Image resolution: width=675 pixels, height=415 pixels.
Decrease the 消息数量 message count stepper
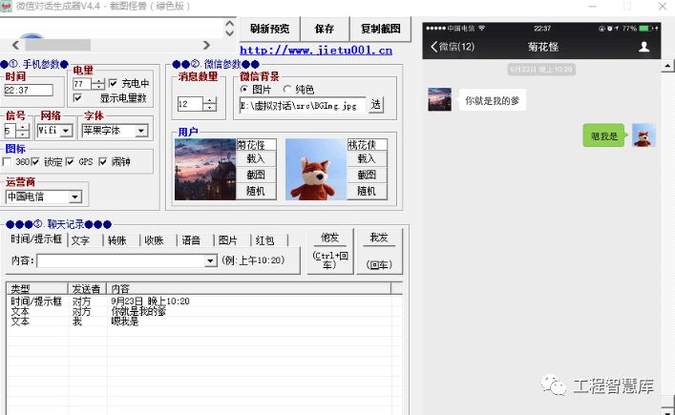pos(210,108)
